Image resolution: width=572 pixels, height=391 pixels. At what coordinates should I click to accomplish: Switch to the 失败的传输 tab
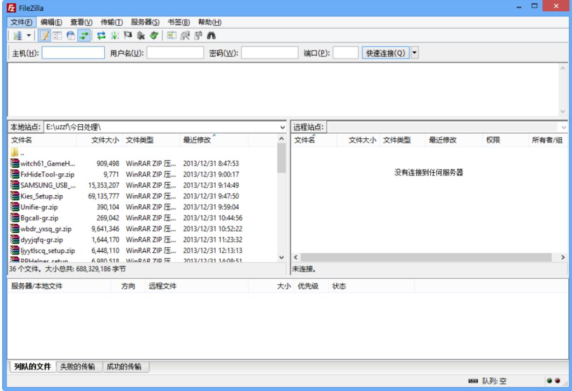point(79,366)
